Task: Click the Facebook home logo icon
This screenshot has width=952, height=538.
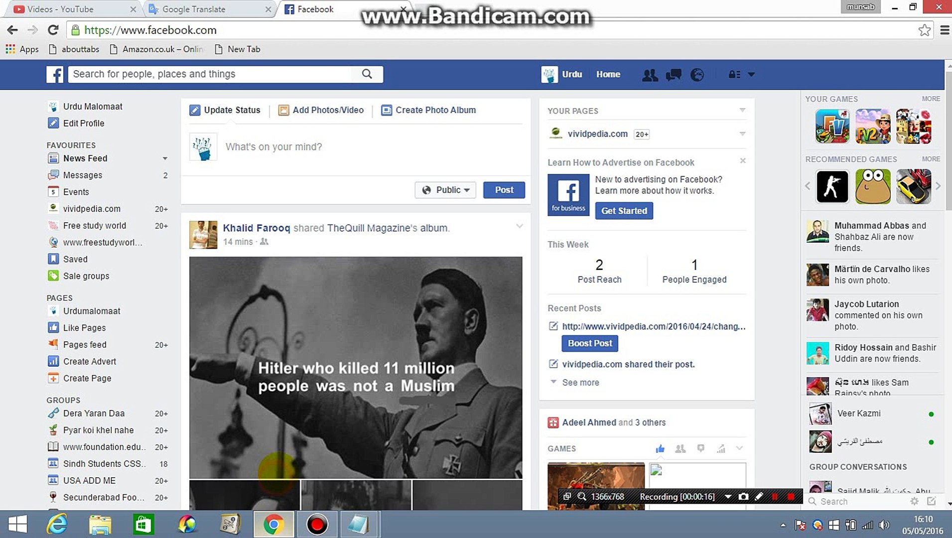Action: 55,74
